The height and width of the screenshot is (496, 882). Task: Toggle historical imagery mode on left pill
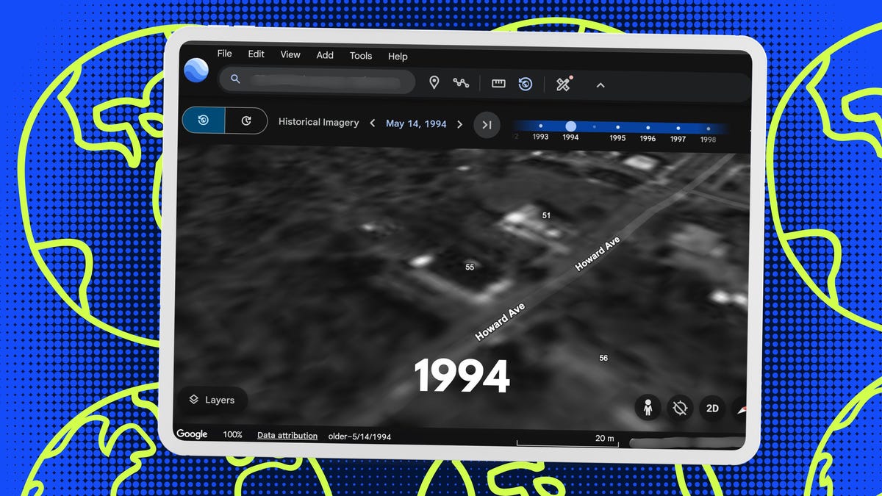pyautogui.click(x=204, y=121)
